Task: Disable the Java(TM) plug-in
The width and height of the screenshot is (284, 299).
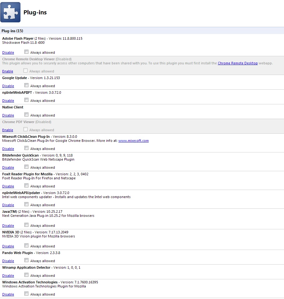Action: coord(8,225)
